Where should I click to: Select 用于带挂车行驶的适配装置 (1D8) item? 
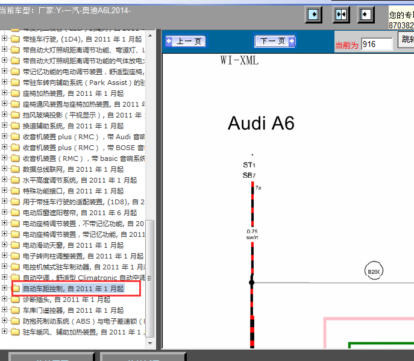(84, 202)
